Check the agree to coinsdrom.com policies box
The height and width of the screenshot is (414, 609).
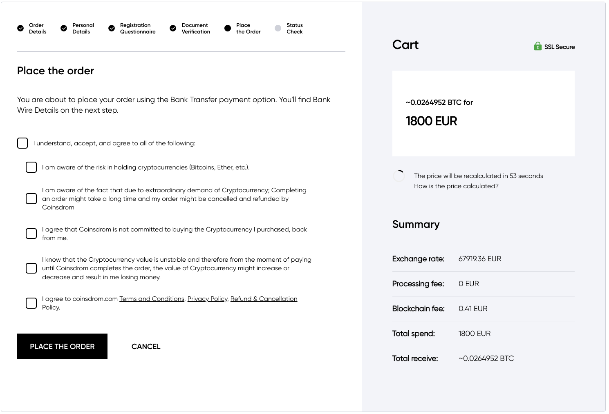coord(31,303)
